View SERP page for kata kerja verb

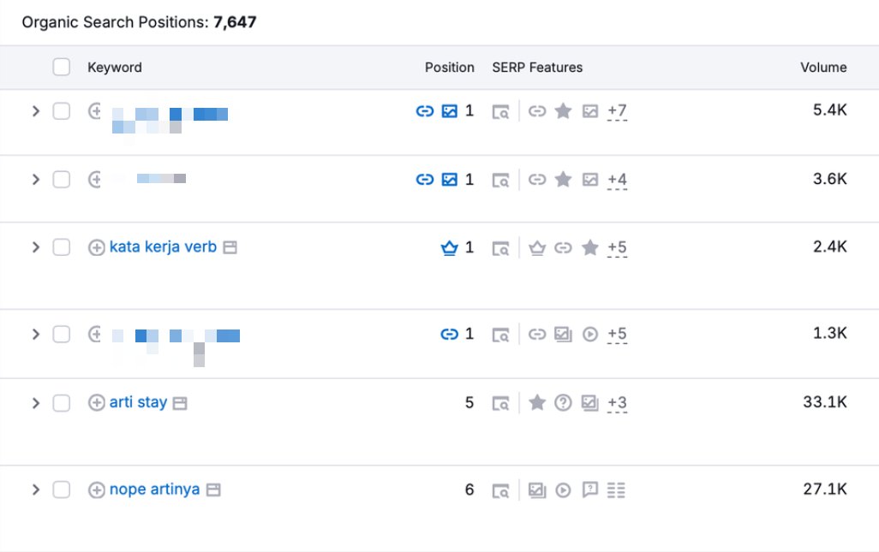point(500,248)
